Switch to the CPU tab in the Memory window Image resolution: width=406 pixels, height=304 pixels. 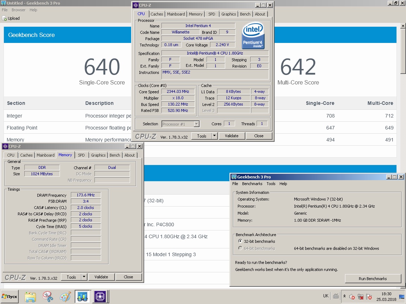11,155
